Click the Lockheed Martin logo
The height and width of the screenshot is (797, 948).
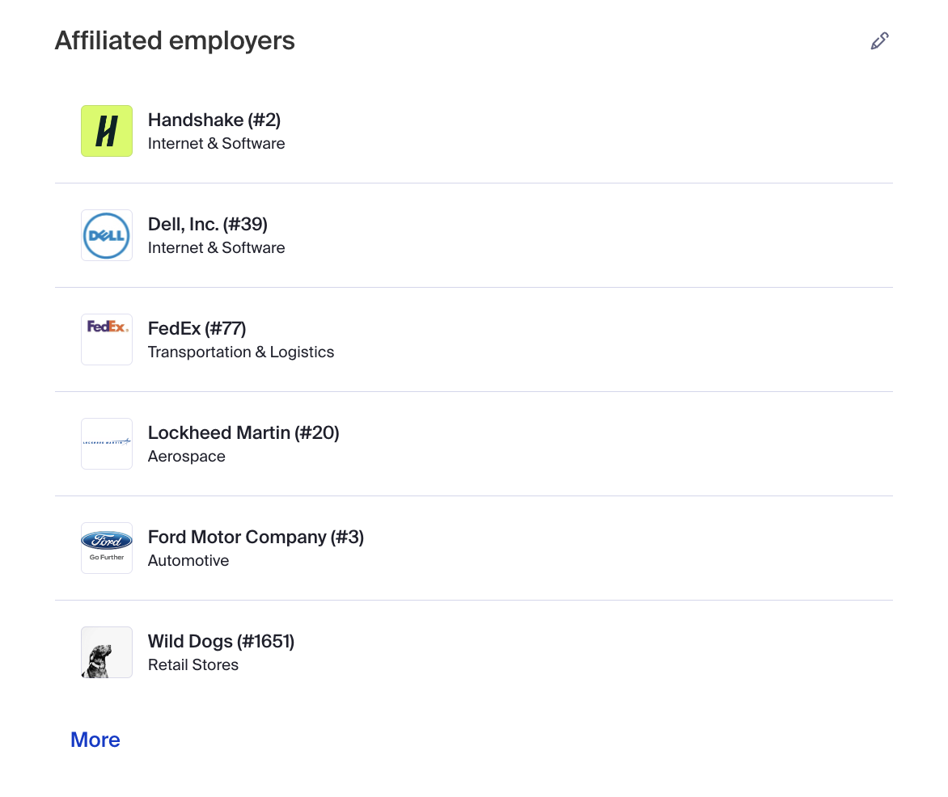(107, 443)
